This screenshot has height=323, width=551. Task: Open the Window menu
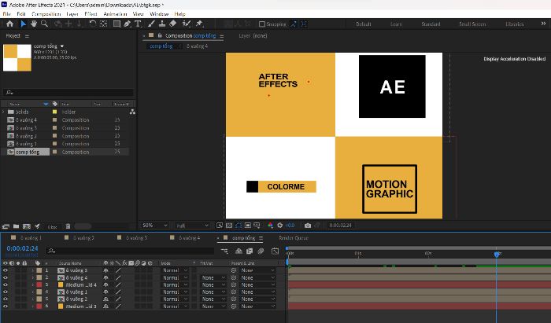(159, 14)
